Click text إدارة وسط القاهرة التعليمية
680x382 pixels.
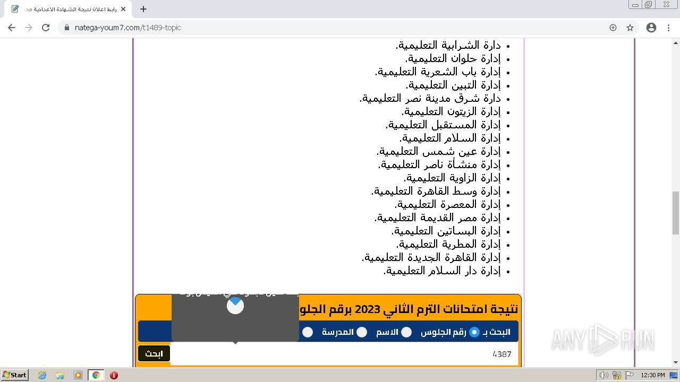click(436, 191)
